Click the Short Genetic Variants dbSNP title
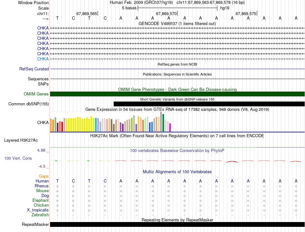The height and width of the screenshot is (232, 305). point(177,100)
